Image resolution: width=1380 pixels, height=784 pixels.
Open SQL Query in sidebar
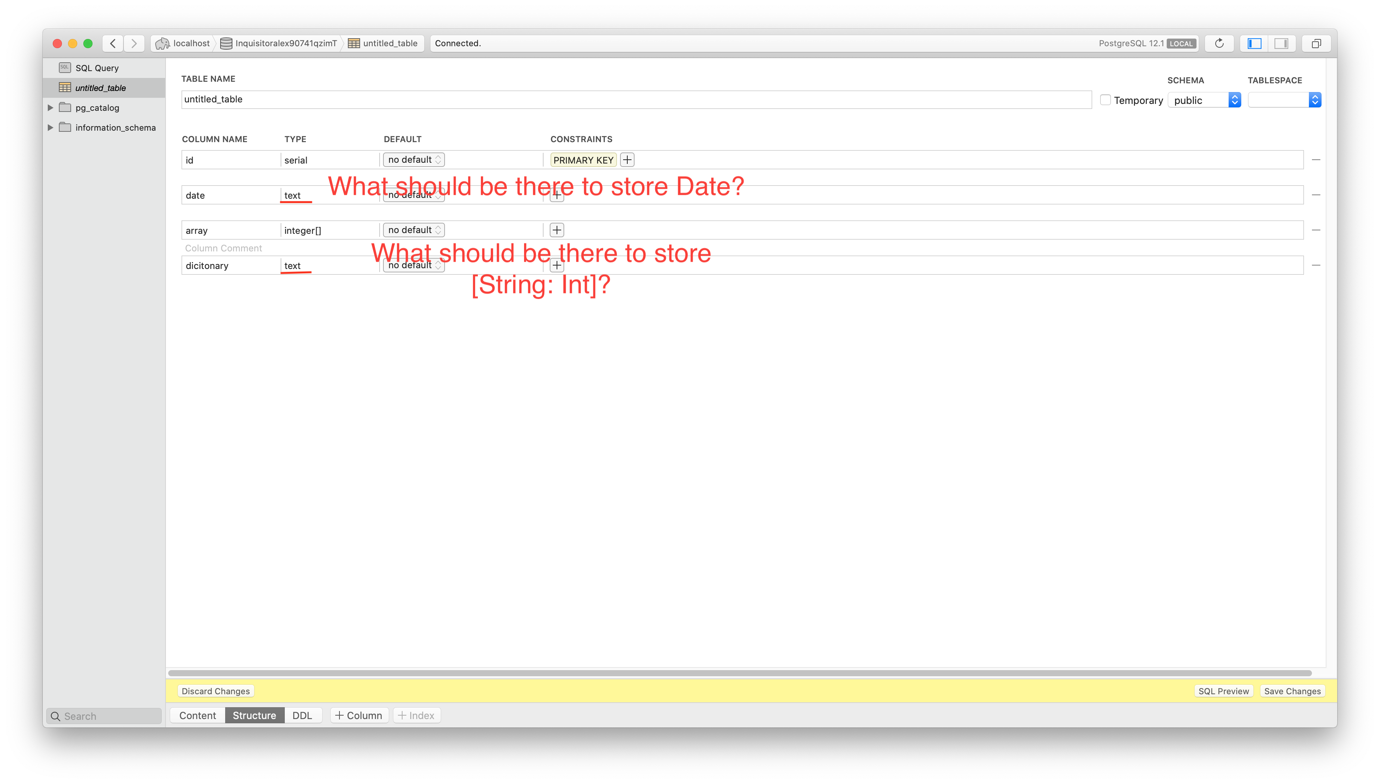(97, 68)
